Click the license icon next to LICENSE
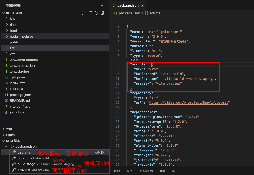 point(6,89)
